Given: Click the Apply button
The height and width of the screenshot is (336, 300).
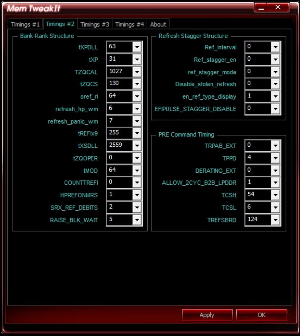Looking at the screenshot, I should (207, 315).
